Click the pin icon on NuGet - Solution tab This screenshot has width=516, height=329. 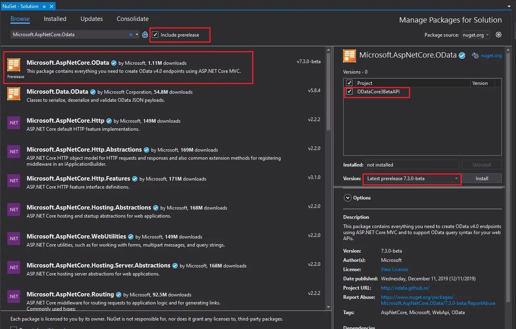(44, 6)
